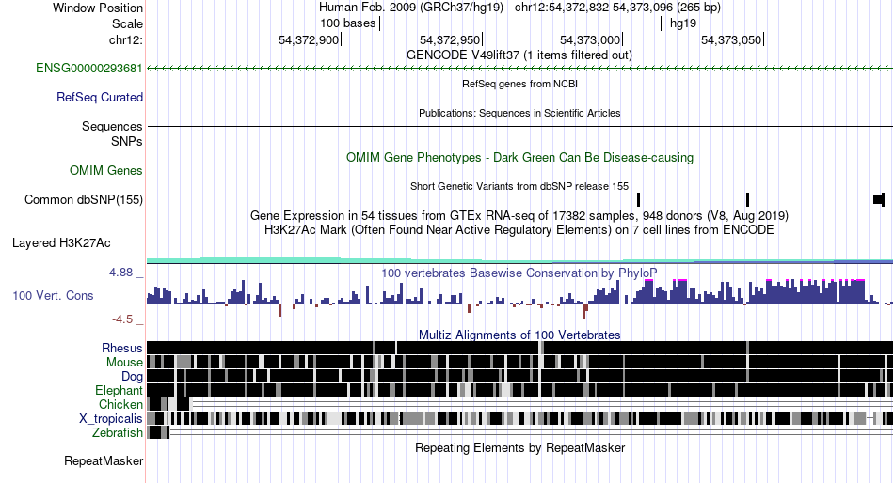Open the RefSeq Curated track label
Viewport: 894px width, 483px height.
(100, 98)
